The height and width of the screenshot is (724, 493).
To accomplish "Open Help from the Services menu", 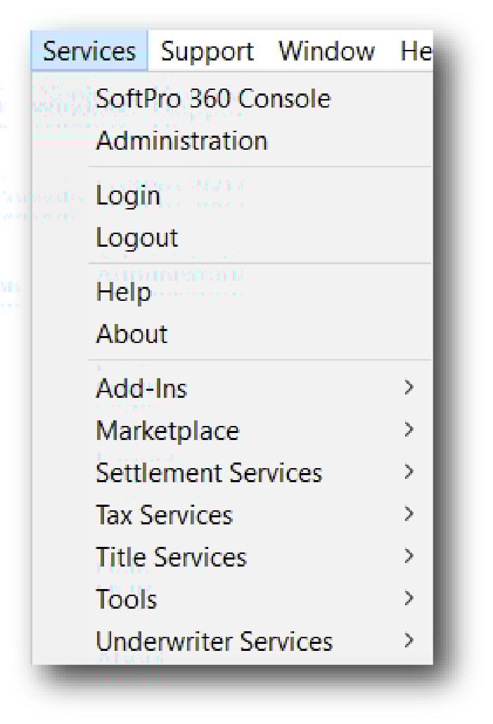I will coord(122,292).
